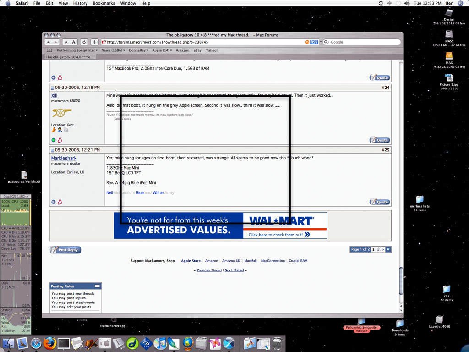Open Markleshark's profile link
Screen dimensions: 469x352
click(x=64, y=158)
